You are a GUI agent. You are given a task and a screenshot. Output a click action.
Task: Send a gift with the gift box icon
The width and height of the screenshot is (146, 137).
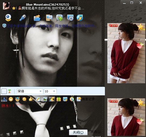point(59,99)
